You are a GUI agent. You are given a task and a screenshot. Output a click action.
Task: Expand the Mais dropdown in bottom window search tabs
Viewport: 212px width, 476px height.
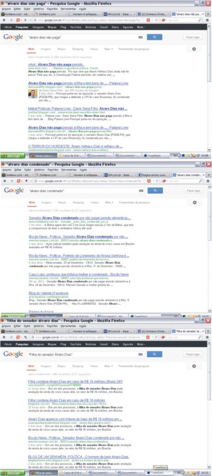[109, 366]
